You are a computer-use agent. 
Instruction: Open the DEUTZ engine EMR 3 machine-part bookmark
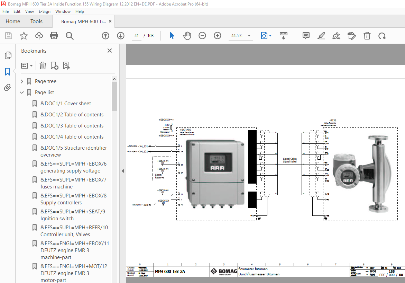75,250
